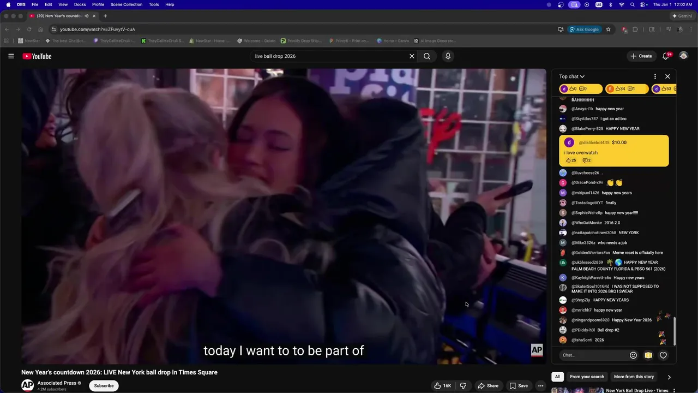The width and height of the screenshot is (698, 393).
Task: Click the video player frame
Action: (x=284, y=216)
